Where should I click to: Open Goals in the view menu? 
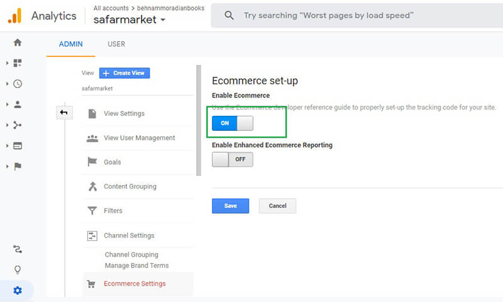point(112,162)
